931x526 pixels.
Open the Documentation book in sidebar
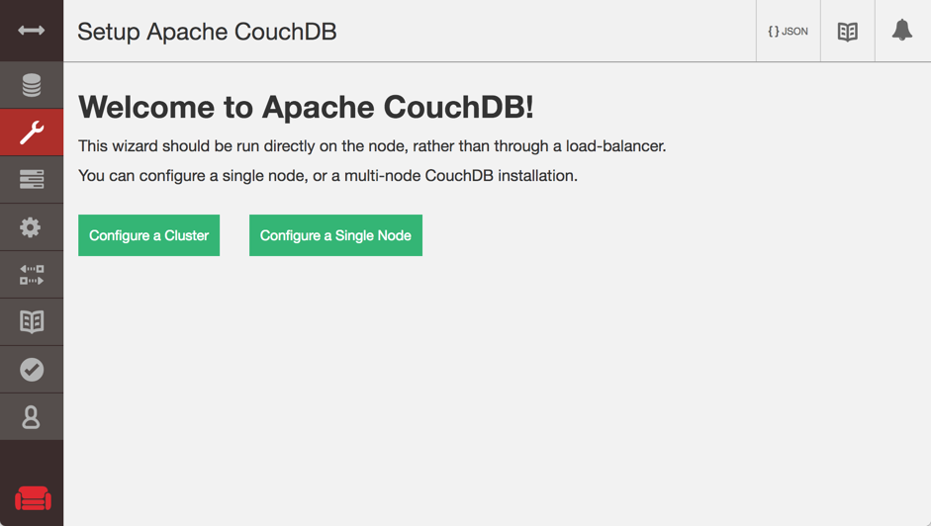pyautogui.click(x=32, y=321)
